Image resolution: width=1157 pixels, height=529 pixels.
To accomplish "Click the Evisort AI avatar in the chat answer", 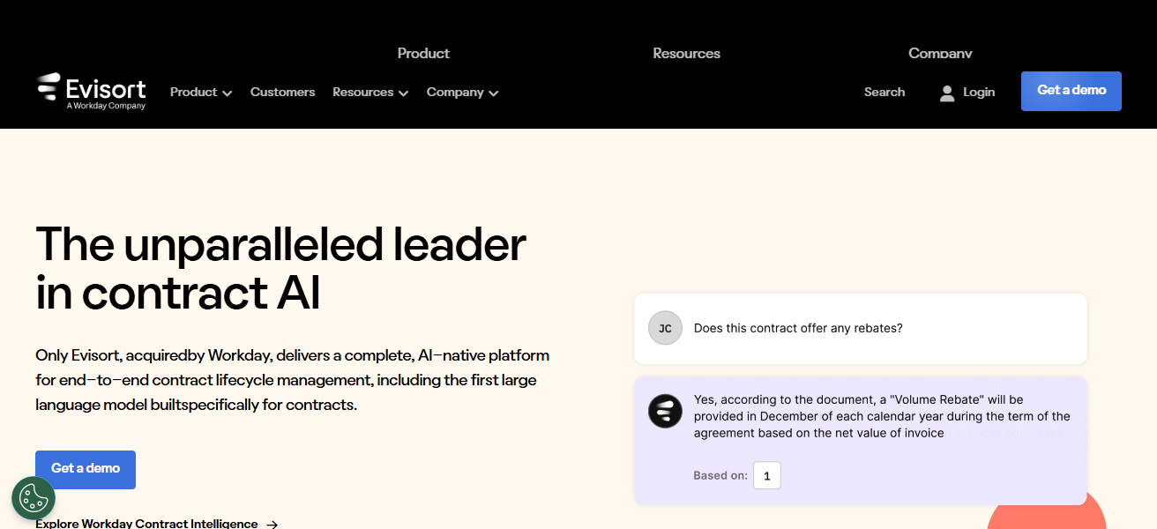I will [665, 411].
